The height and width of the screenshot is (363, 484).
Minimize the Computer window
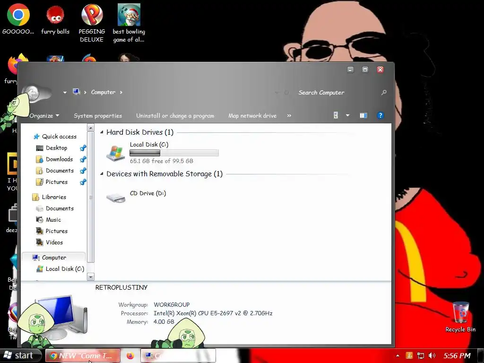pyautogui.click(x=350, y=70)
